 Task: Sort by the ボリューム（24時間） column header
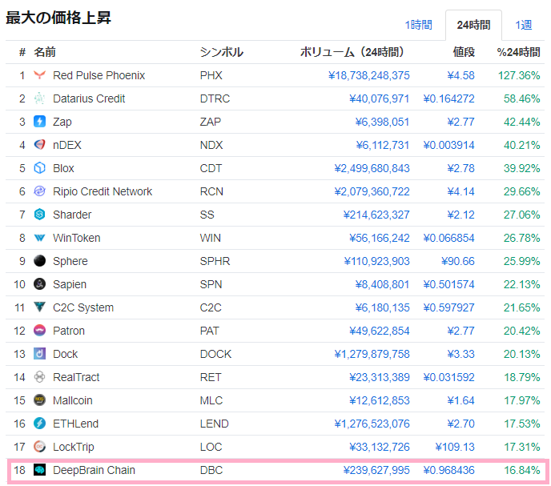click(x=352, y=52)
